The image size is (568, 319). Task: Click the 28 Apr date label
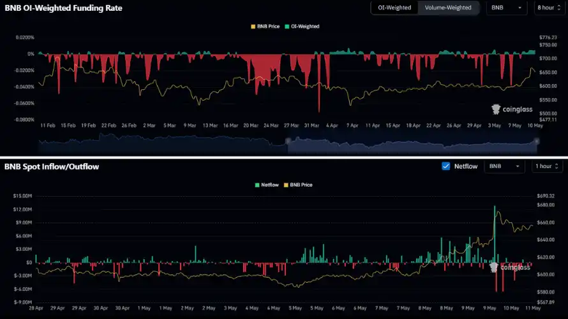(x=36, y=308)
